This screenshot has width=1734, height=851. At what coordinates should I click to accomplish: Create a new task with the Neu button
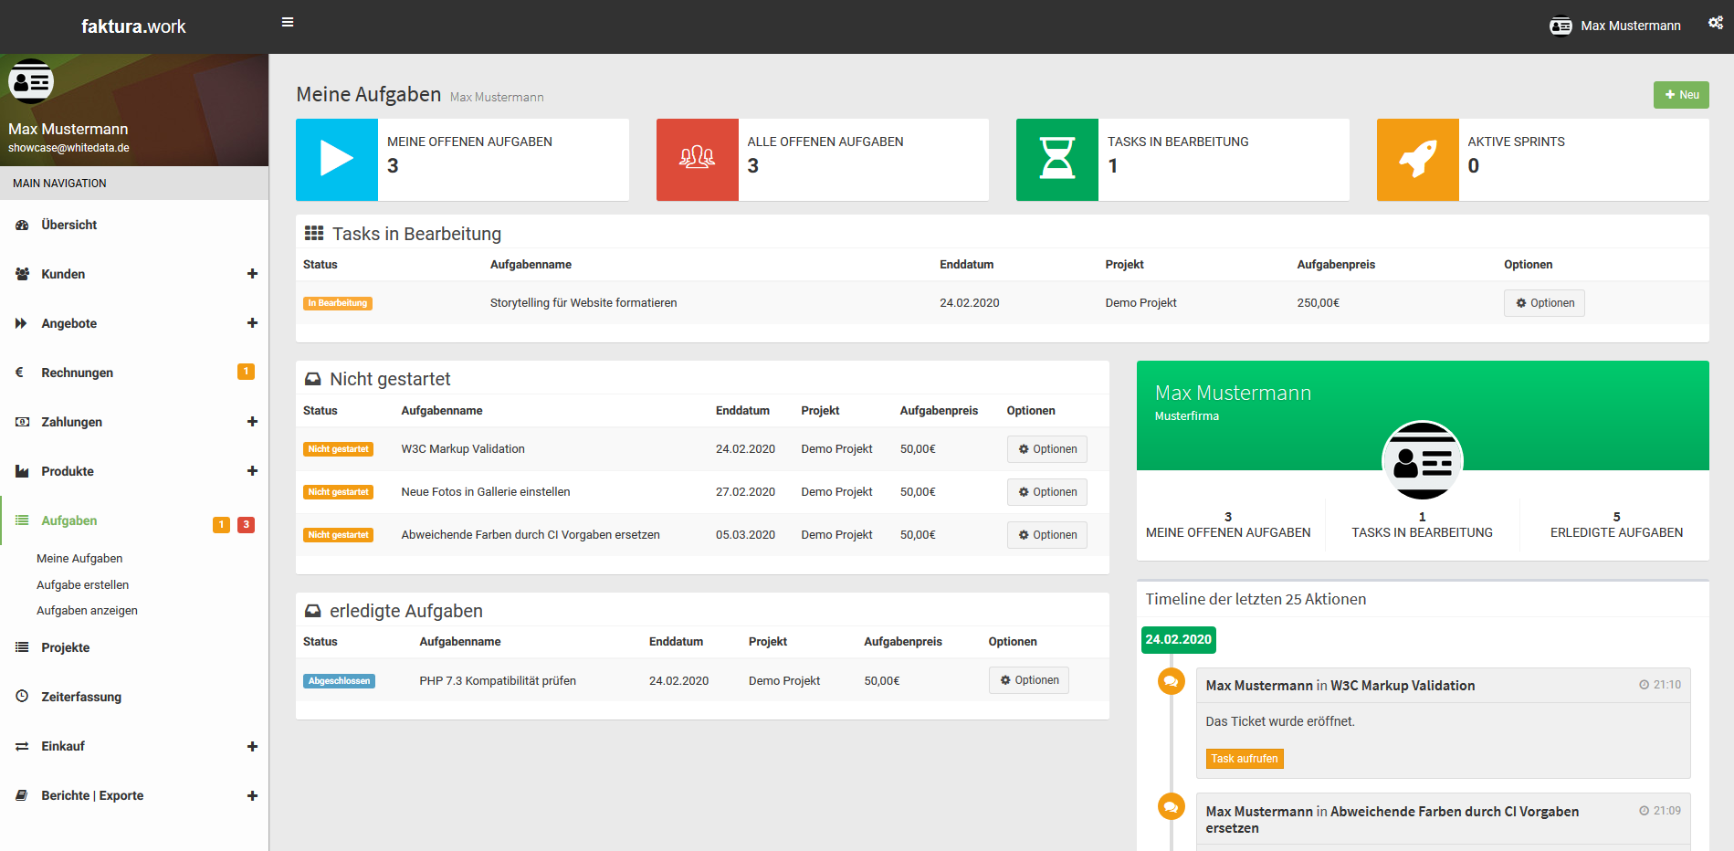click(1681, 95)
